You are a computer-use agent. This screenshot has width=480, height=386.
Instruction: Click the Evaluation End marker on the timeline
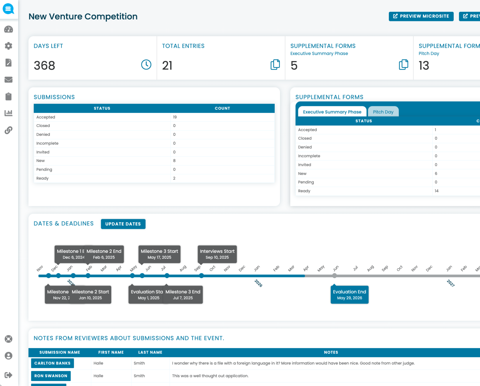point(349,294)
